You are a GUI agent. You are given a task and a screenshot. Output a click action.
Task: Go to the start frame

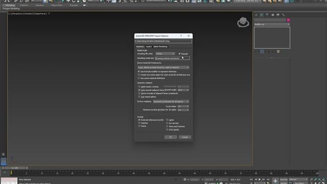[251, 179]
